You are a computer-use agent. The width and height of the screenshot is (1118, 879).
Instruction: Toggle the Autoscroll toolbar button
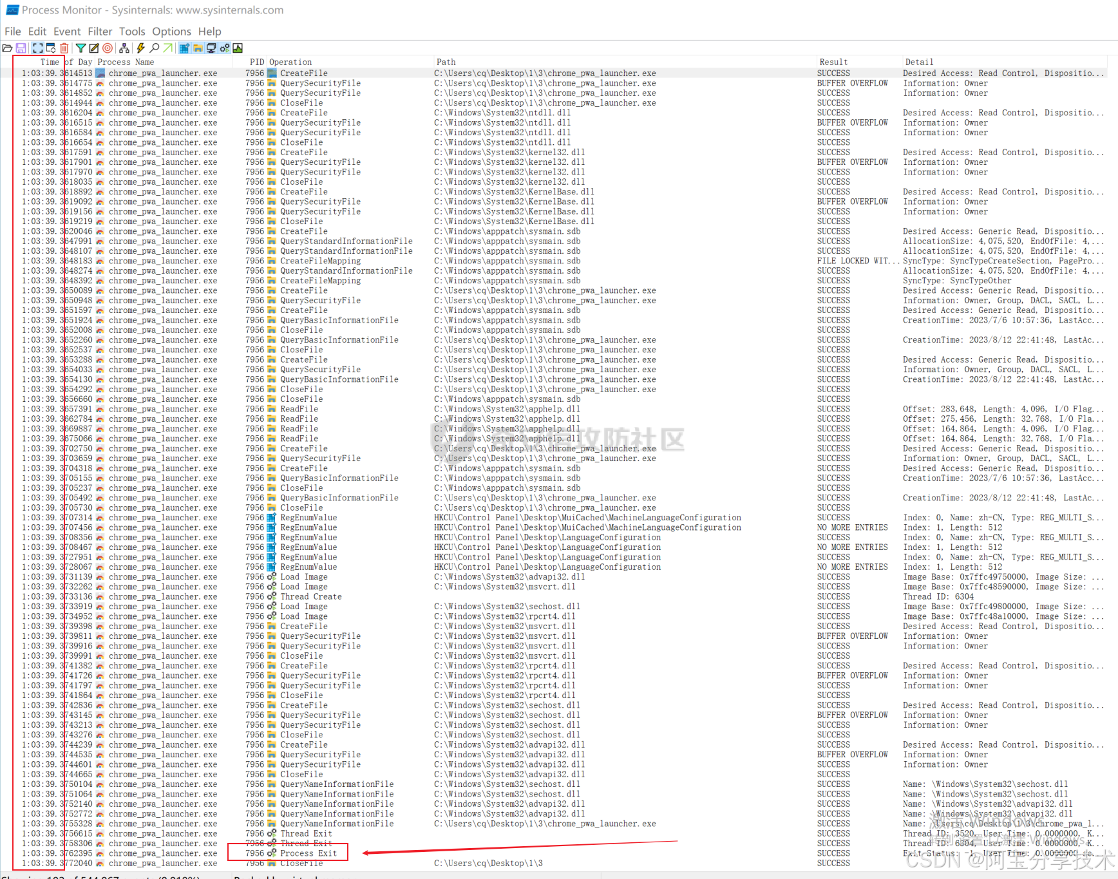tap(51, 48)
